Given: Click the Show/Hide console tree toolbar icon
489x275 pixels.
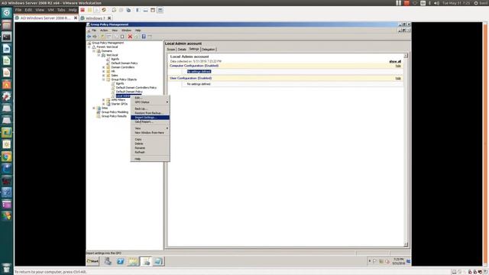Looking at the screenshot, I should (x=108, y=37).
